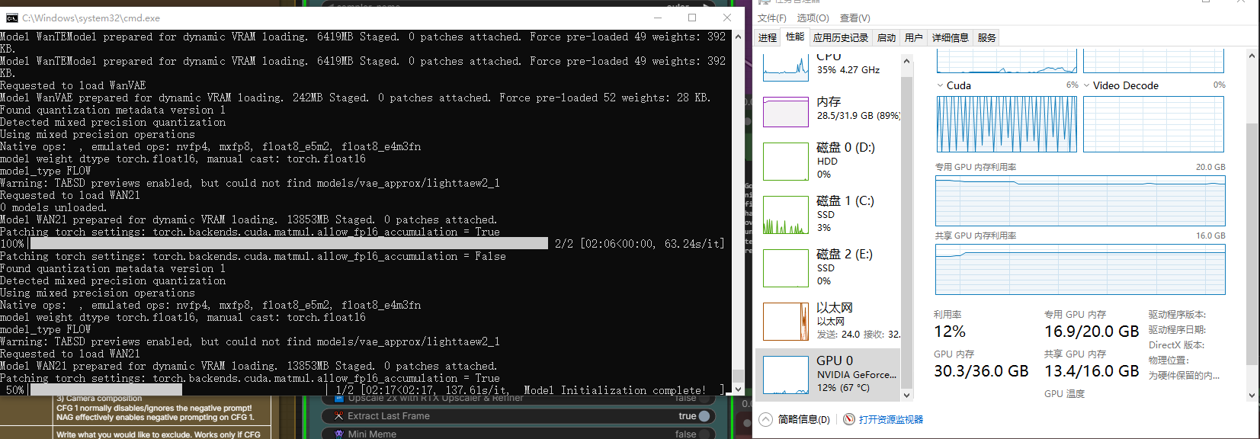Click the resource monitor icon at bottom
This screenshot has height=439, width=1260.
coord(849,419)
